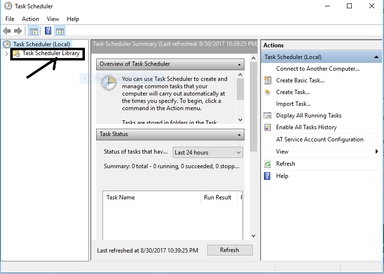Click the Create Task... action

pyautogui.click(x=293, y=92)
